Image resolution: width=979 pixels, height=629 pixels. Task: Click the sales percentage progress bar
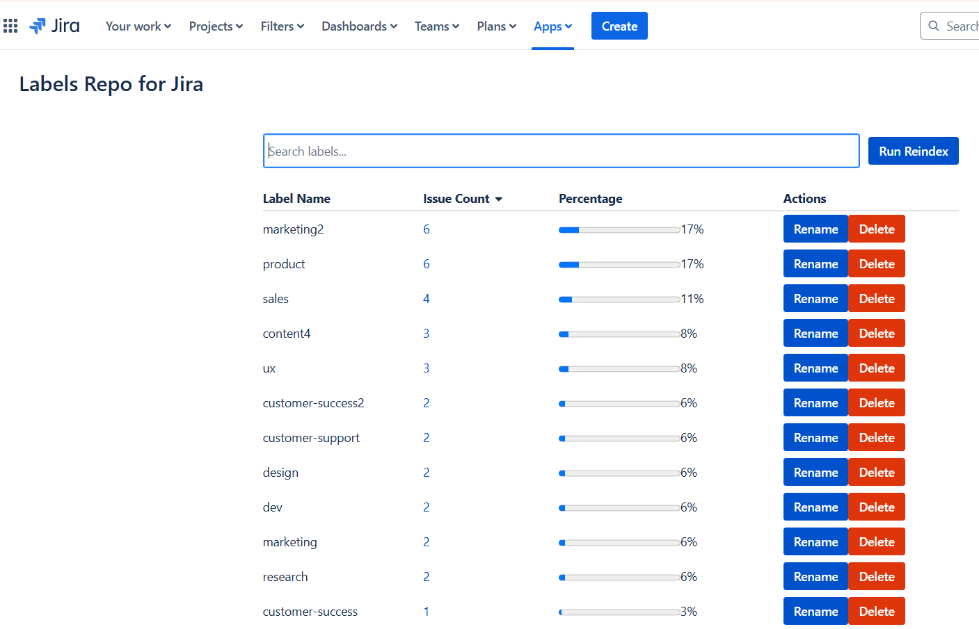click(619, 300)
